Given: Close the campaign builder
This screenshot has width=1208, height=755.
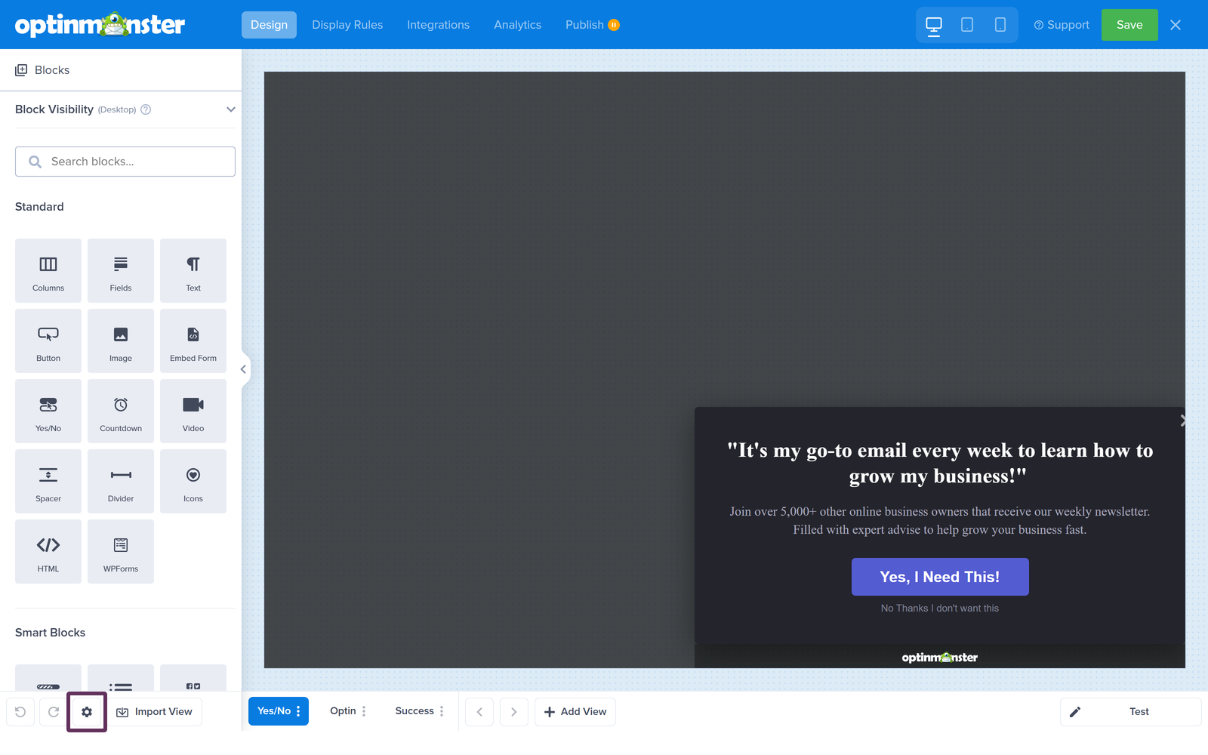Looking at the screenshot, I should pos(1176,25).
